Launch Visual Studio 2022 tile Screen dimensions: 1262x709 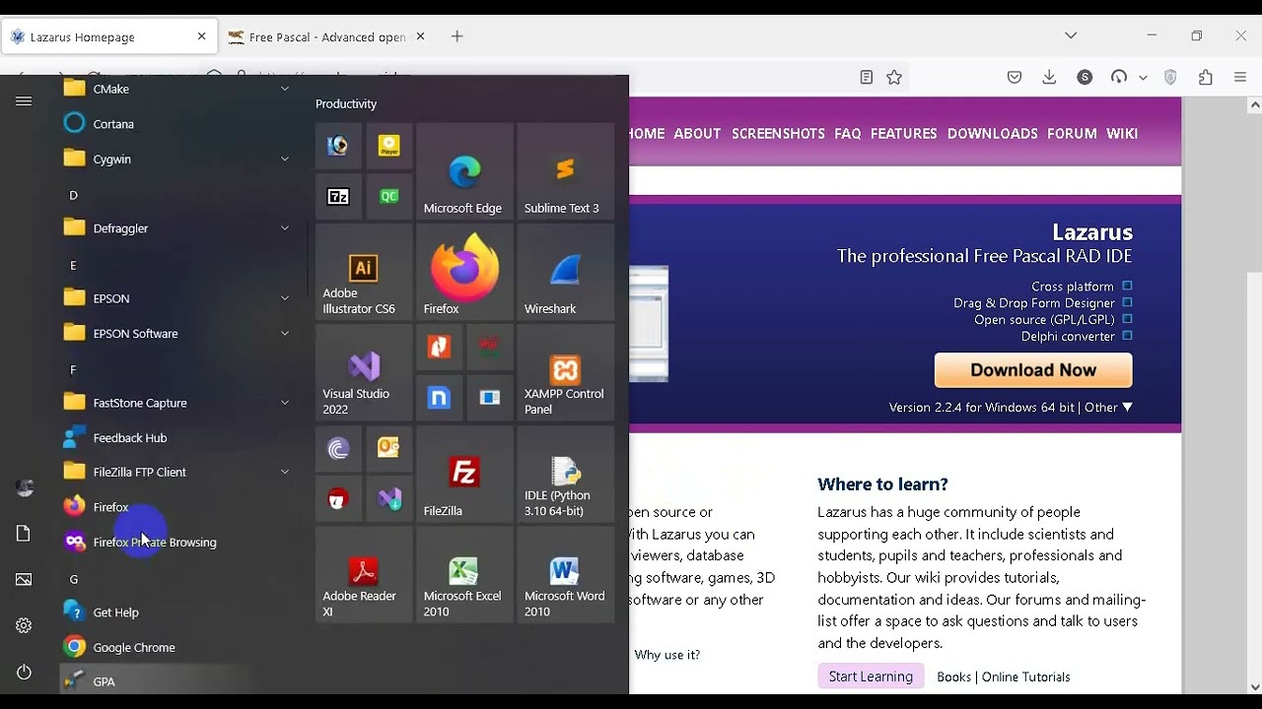click(x=364, y=372)
